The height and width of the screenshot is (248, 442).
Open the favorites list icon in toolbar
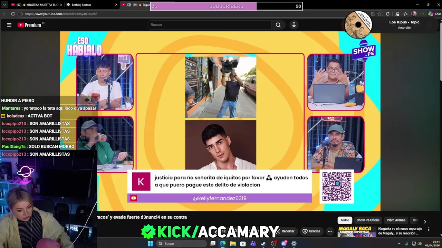[x=405, y=14]
